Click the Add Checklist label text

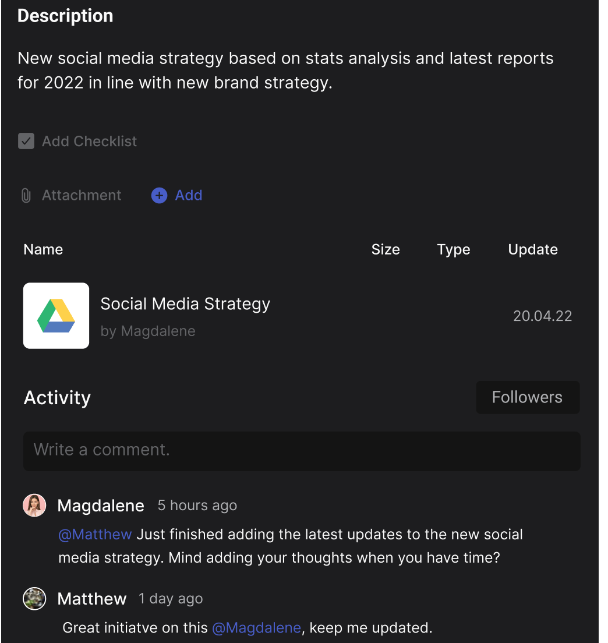point(90,141)
